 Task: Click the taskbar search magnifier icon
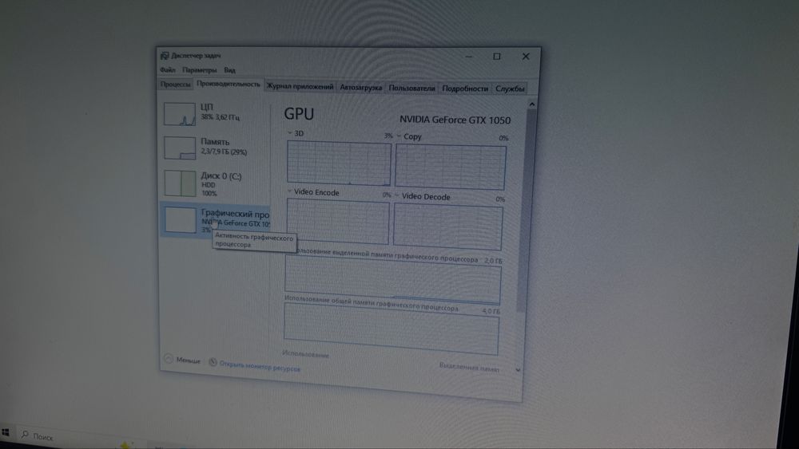click(25, 435)
